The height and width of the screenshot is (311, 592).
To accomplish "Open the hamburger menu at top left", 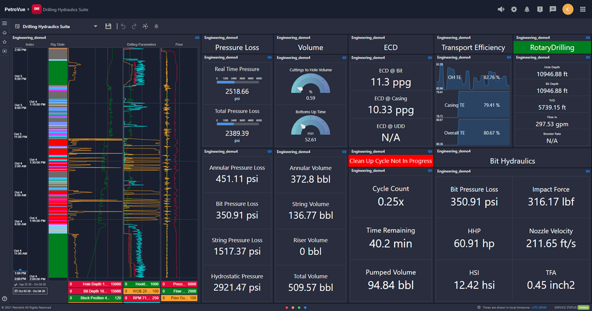I will 4,23.
